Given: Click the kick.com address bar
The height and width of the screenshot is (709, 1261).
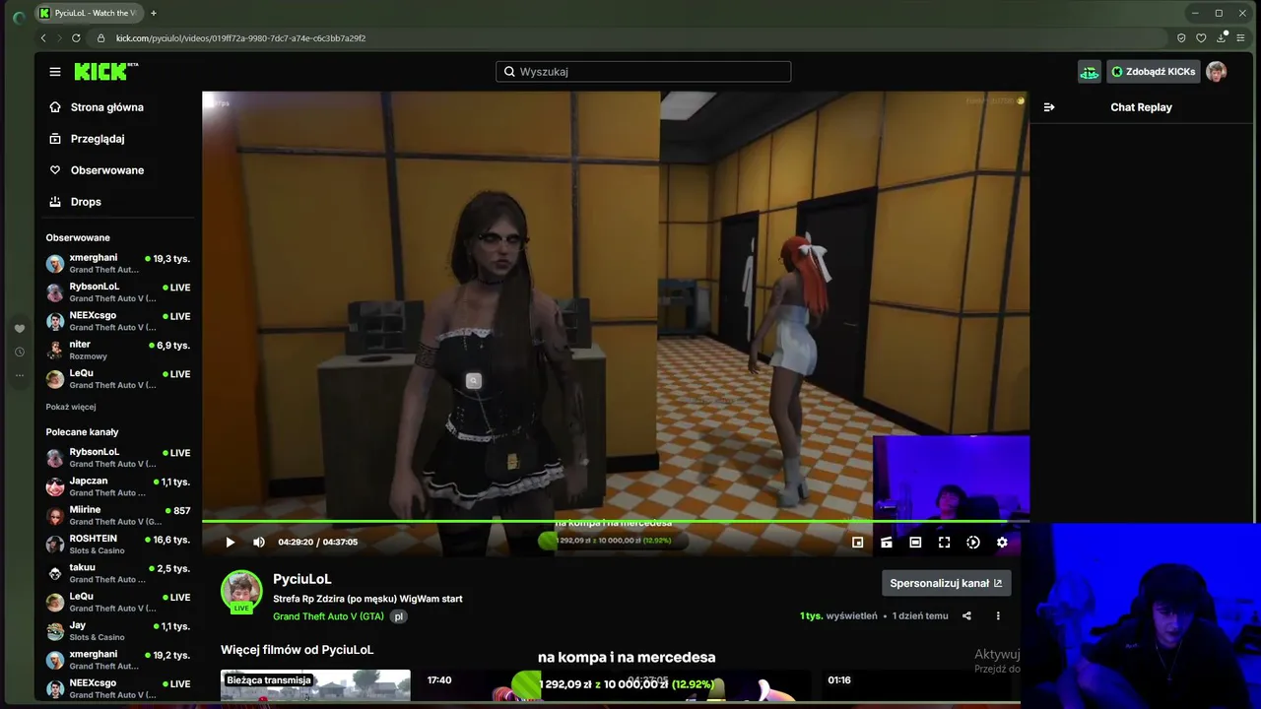Looking at the screenshot, I should 630,38.
